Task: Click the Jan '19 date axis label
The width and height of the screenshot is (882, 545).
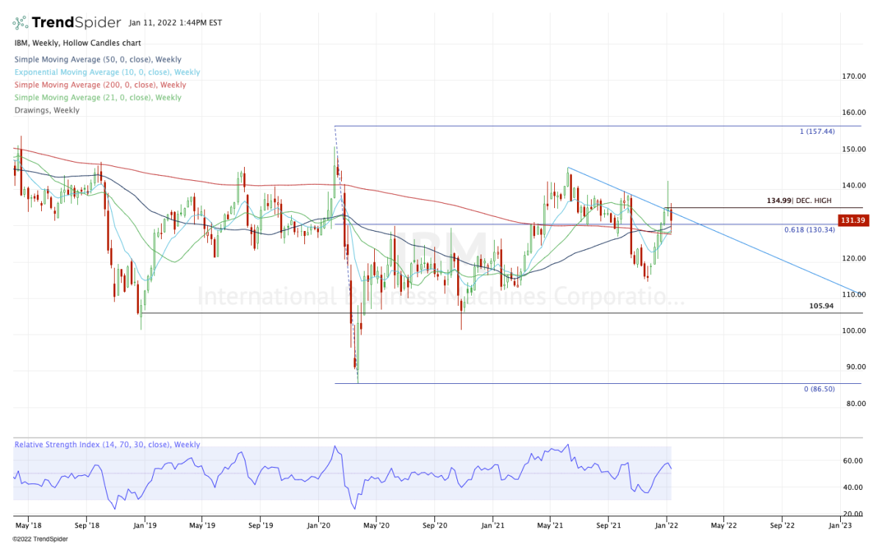Action: point(144,526)
